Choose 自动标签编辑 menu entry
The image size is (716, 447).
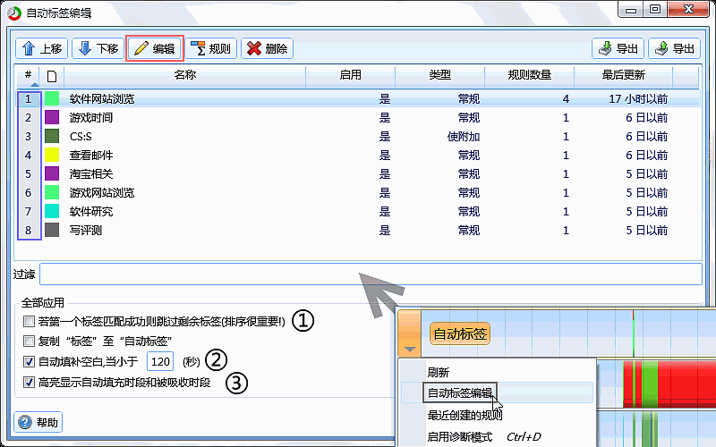coord(461,392)
